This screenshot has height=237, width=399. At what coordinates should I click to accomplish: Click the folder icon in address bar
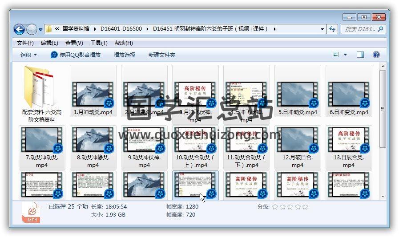[48, 29]
